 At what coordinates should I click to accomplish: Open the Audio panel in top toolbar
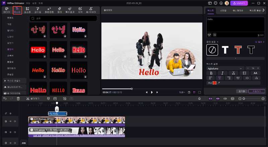pos(38,10)
